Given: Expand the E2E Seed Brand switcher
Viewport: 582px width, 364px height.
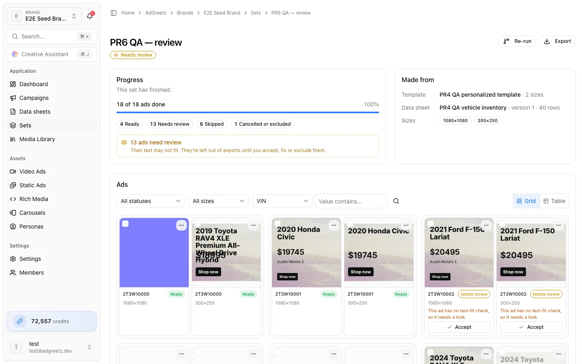Looking at the screenshot, I should [x=44, y=16].
